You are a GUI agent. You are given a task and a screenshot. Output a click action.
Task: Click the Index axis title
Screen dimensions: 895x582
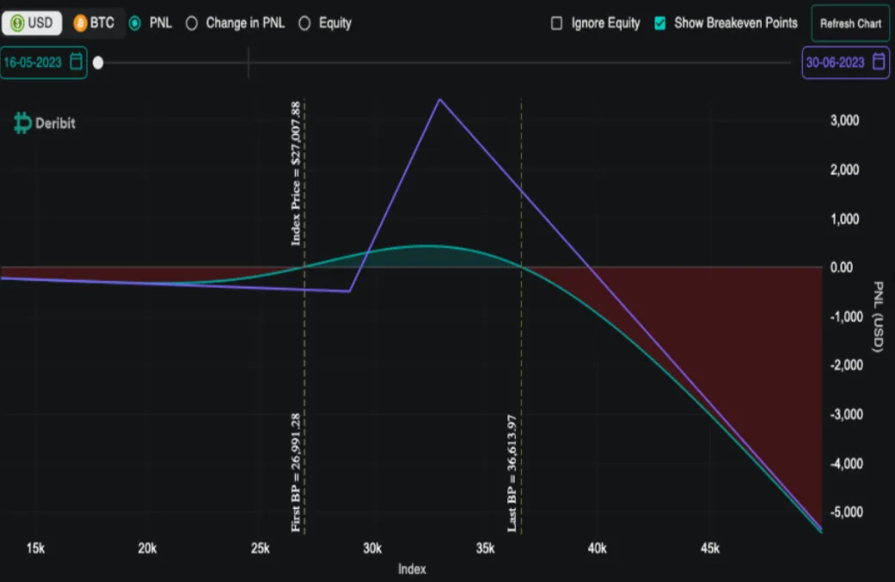[412, 569]
